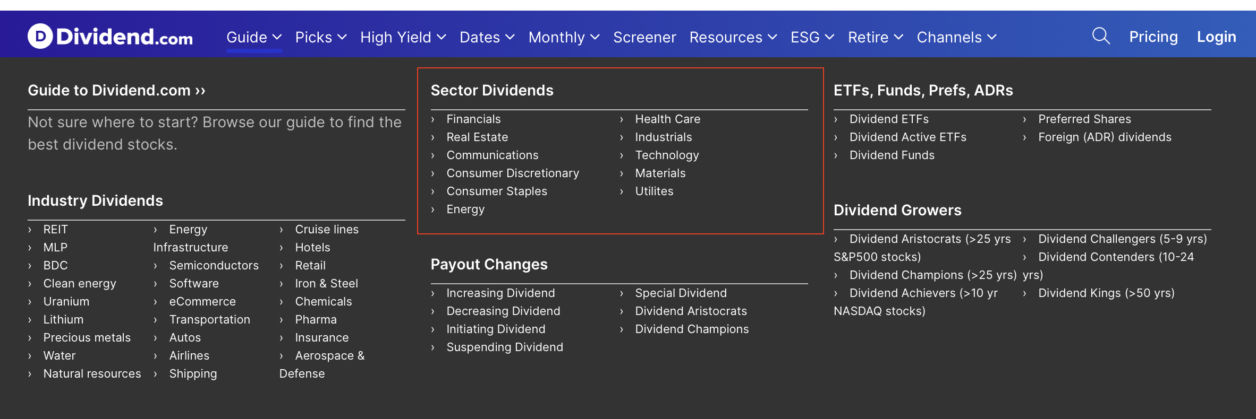
Task: Open Guide to Dividend.com heading link
Action: 116,90
